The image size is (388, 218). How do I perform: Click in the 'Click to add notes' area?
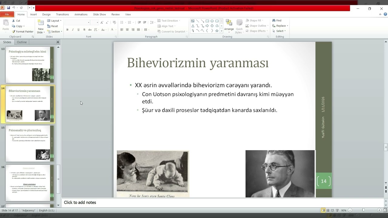[223, 203]
